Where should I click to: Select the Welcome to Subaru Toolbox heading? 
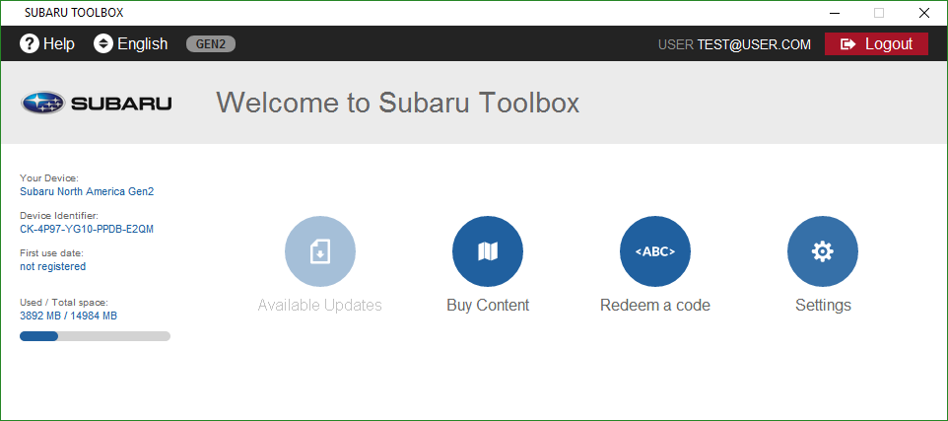coord(398,103)
